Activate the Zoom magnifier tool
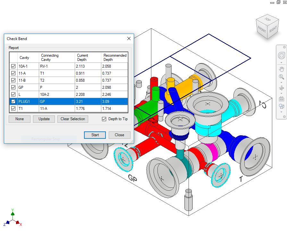The width and height of the screenshot is (287, 233). 281,77
